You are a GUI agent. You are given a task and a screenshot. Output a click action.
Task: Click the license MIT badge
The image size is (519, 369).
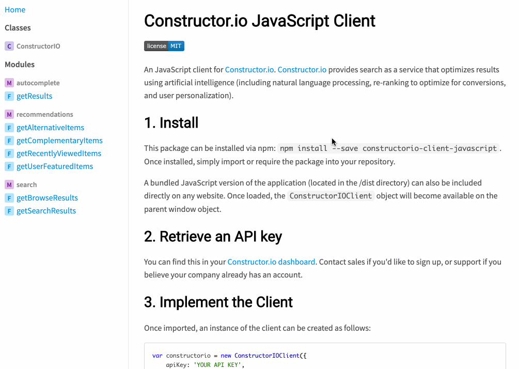pos(164,46)
